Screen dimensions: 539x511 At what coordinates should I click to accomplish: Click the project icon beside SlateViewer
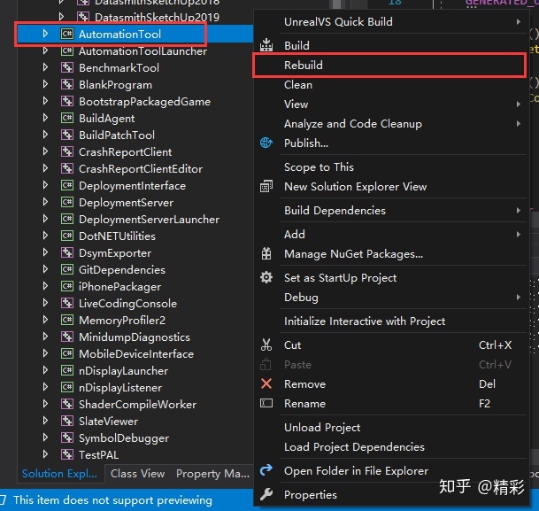pos(67,421)
